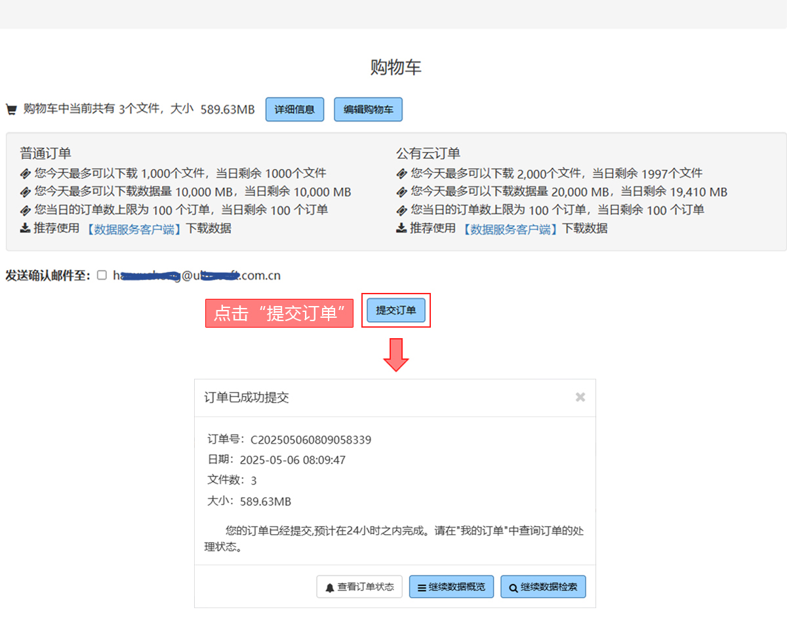Click the list icon on 继续数据概览

click(x=422, y=588)
